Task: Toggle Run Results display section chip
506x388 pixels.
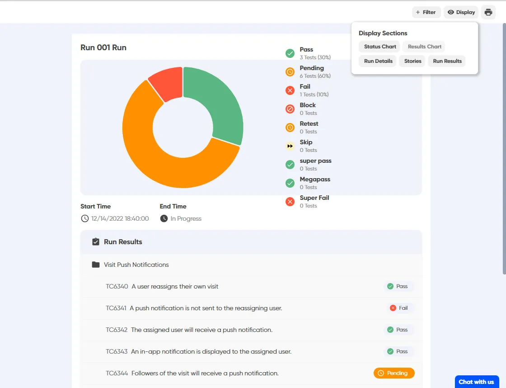Action: pyautogui.click(x=447, y=61)
